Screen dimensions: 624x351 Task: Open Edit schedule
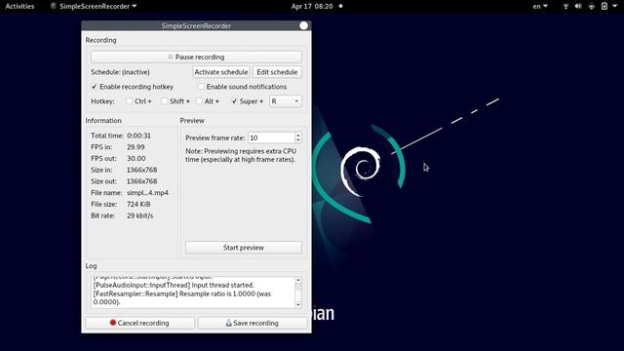[277, 72]
